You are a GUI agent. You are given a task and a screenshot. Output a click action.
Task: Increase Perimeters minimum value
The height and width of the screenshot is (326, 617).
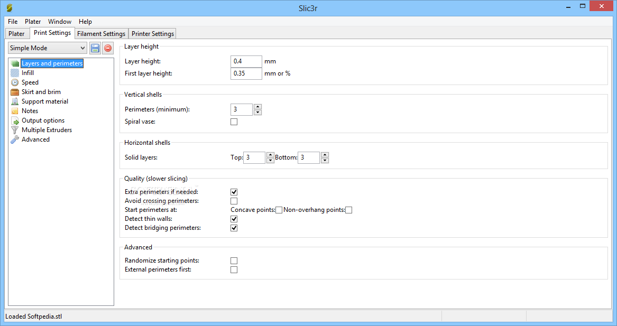click(x=257, y=107)
